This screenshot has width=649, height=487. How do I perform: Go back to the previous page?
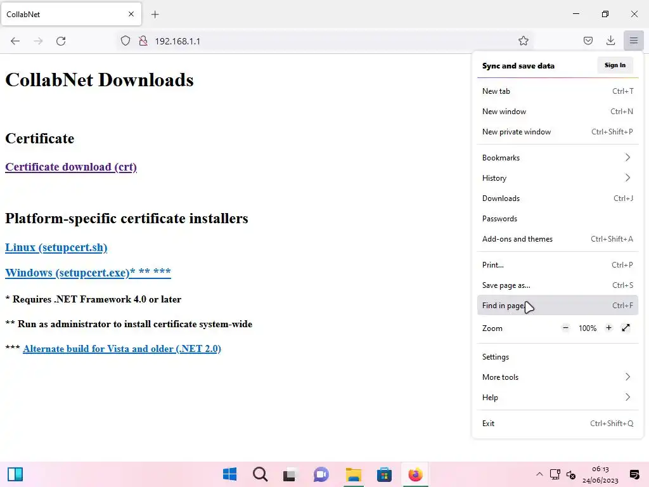(x=15, y=41)
